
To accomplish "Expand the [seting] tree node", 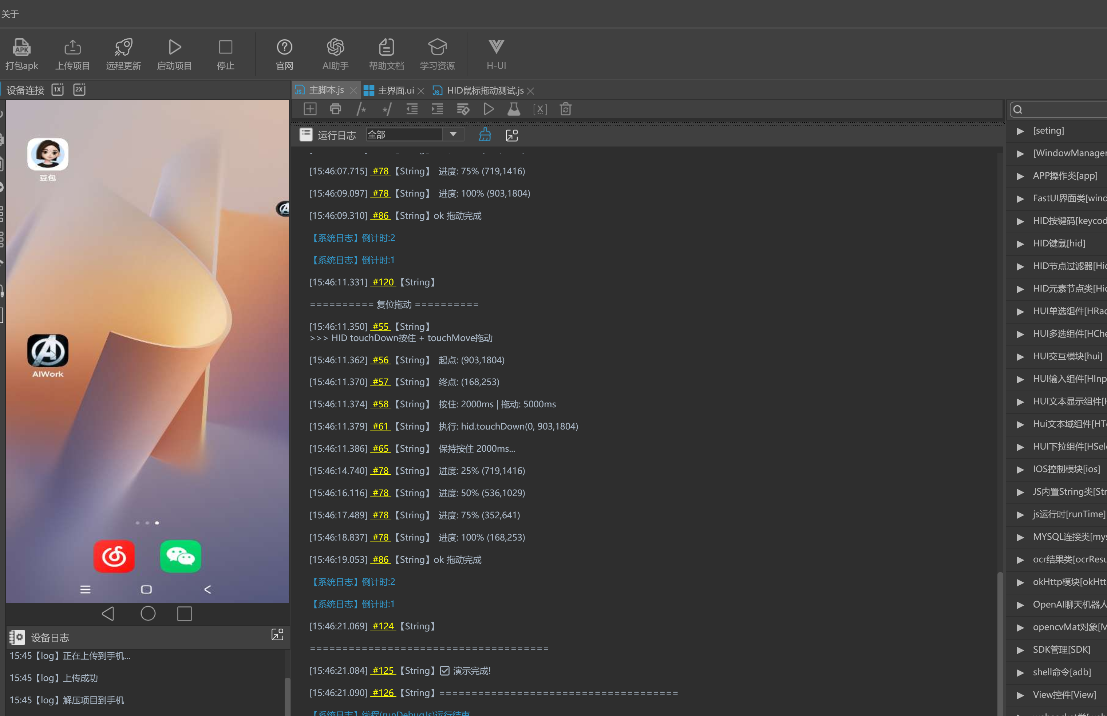I will (x=1020, y=131).
